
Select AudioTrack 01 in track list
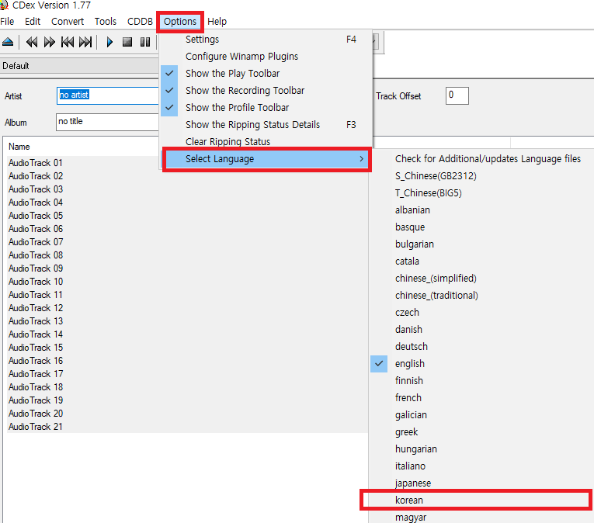[36, 163]
